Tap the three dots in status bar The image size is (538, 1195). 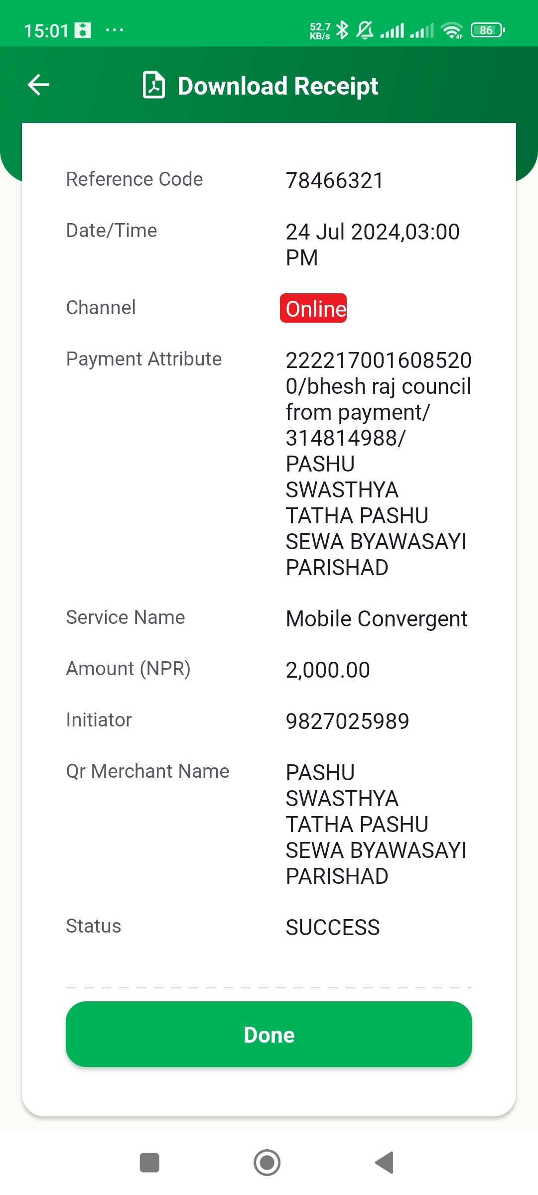point(115,30)
